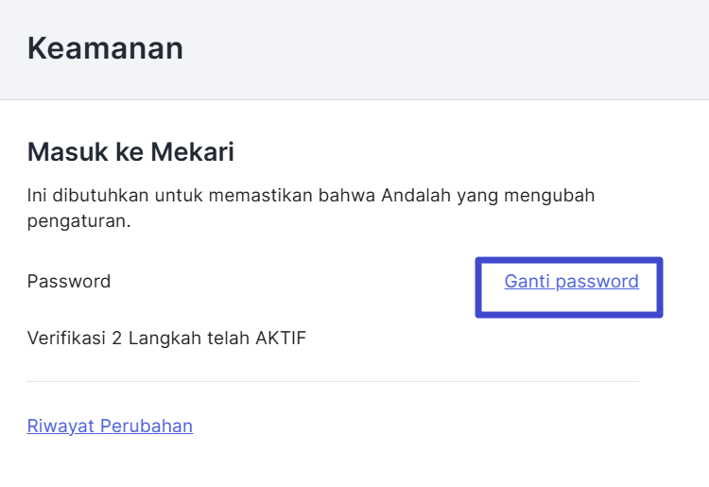Screen dimensions: 709x487
Task: Open the Riwayat Perubahan link
Action: [x=110, y=426]
